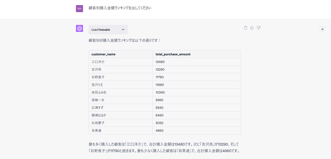
Task: Select the cell 岸田ふみお
Action: 121,92
